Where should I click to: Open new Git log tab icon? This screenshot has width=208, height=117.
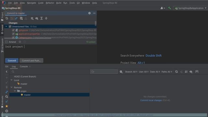tap(197, 71)
